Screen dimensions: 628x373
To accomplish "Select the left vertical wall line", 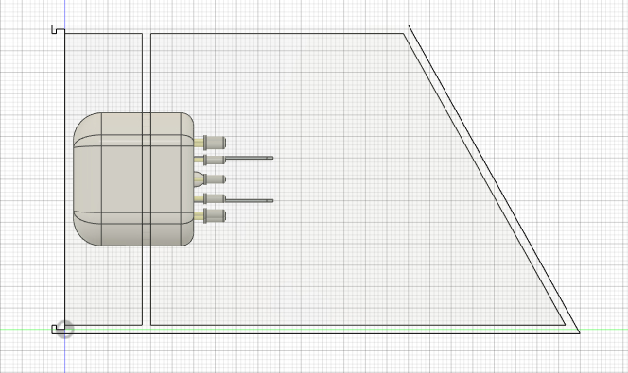I will [65, 179].
